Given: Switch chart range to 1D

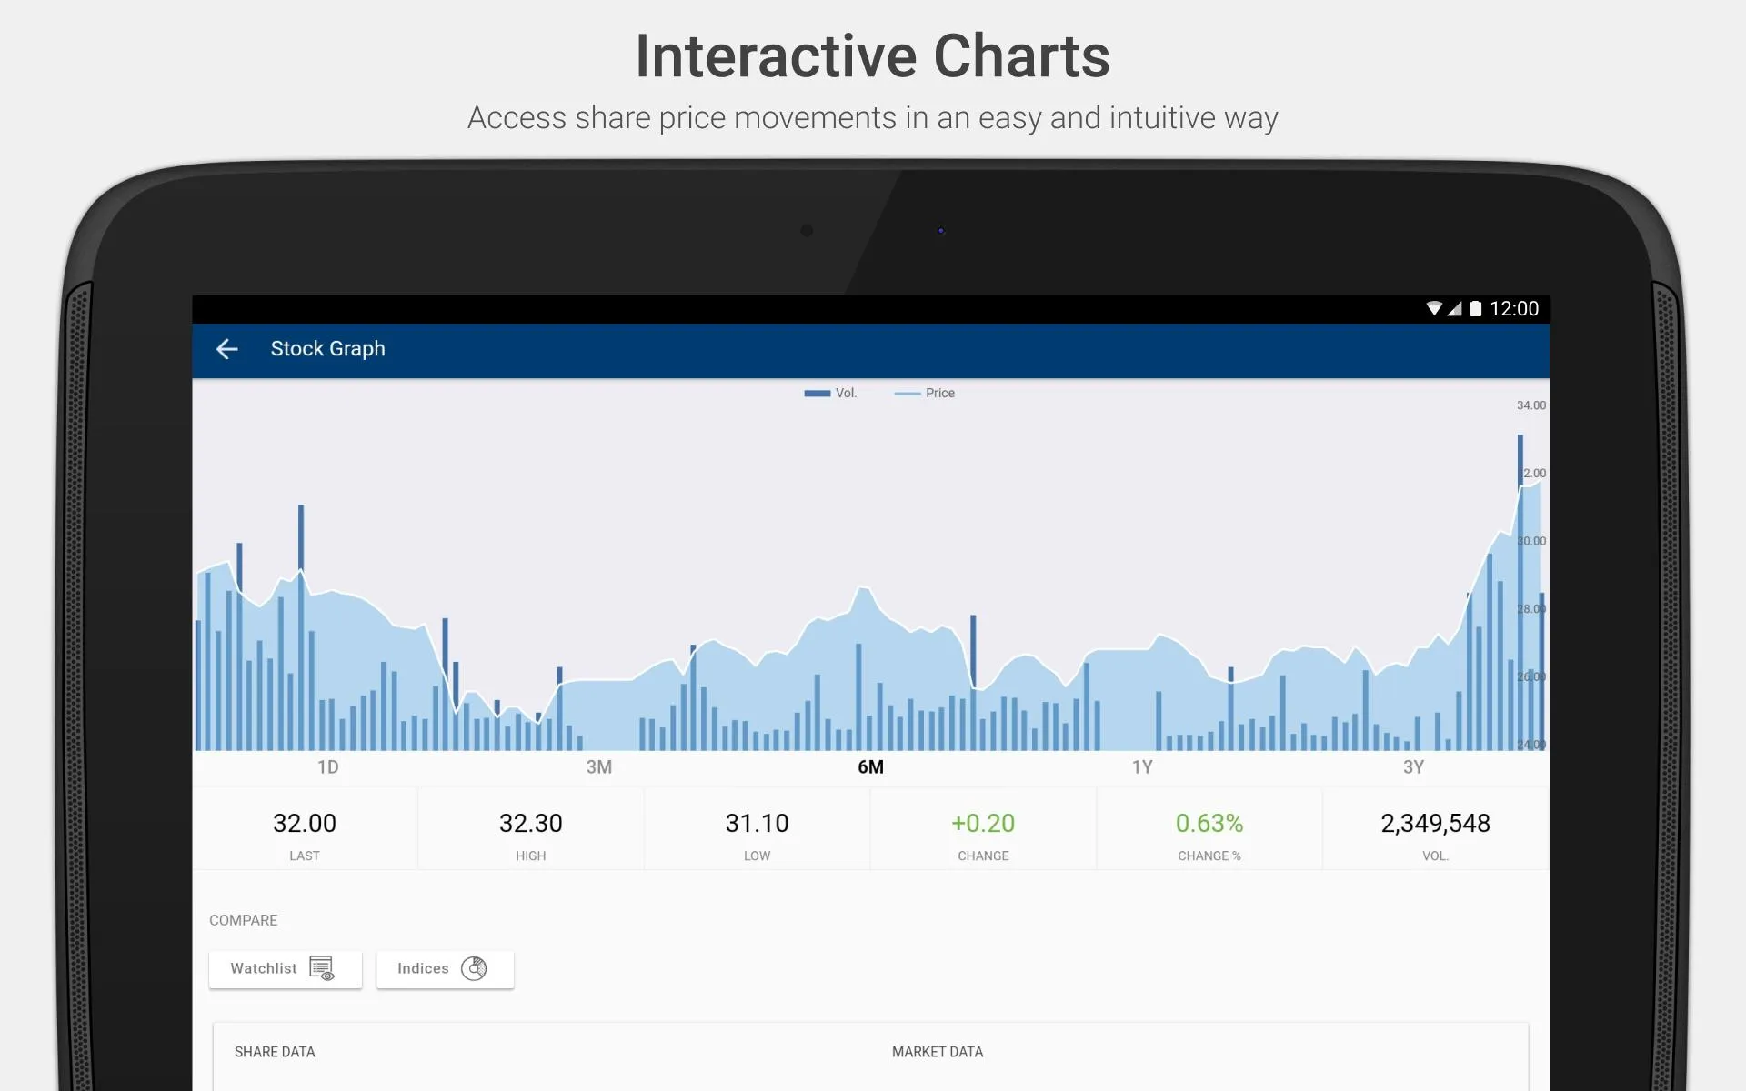Looking at the screenshot, I should pyautogui.click(x=328, y=767).
